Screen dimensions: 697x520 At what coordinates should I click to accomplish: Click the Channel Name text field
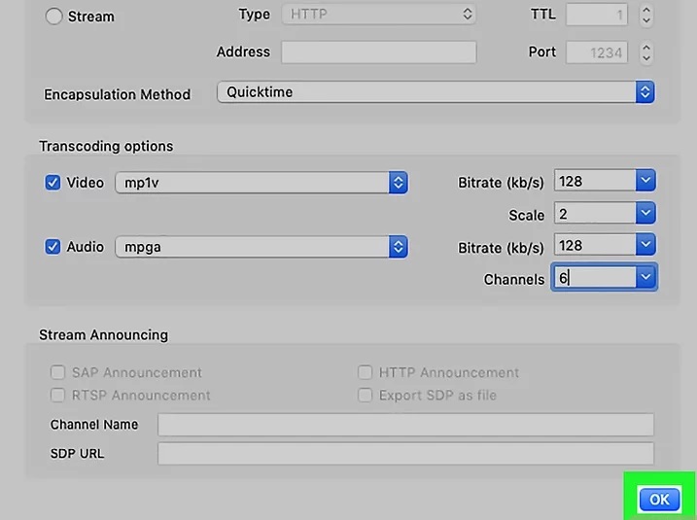pyautogui.click(x=405, y=425)
